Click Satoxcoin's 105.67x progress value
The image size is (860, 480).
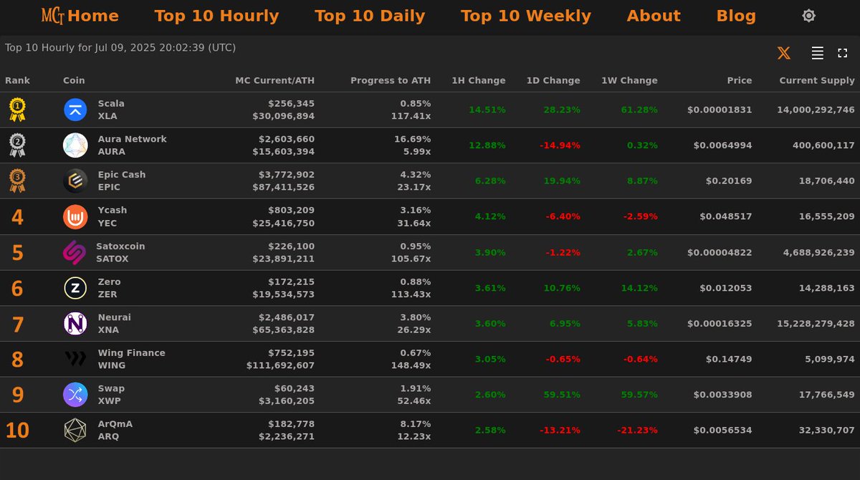[x=412, y=259]
